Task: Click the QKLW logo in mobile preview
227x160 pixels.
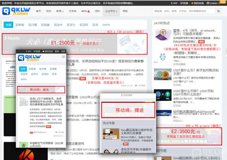Action: tap(29, 58)
